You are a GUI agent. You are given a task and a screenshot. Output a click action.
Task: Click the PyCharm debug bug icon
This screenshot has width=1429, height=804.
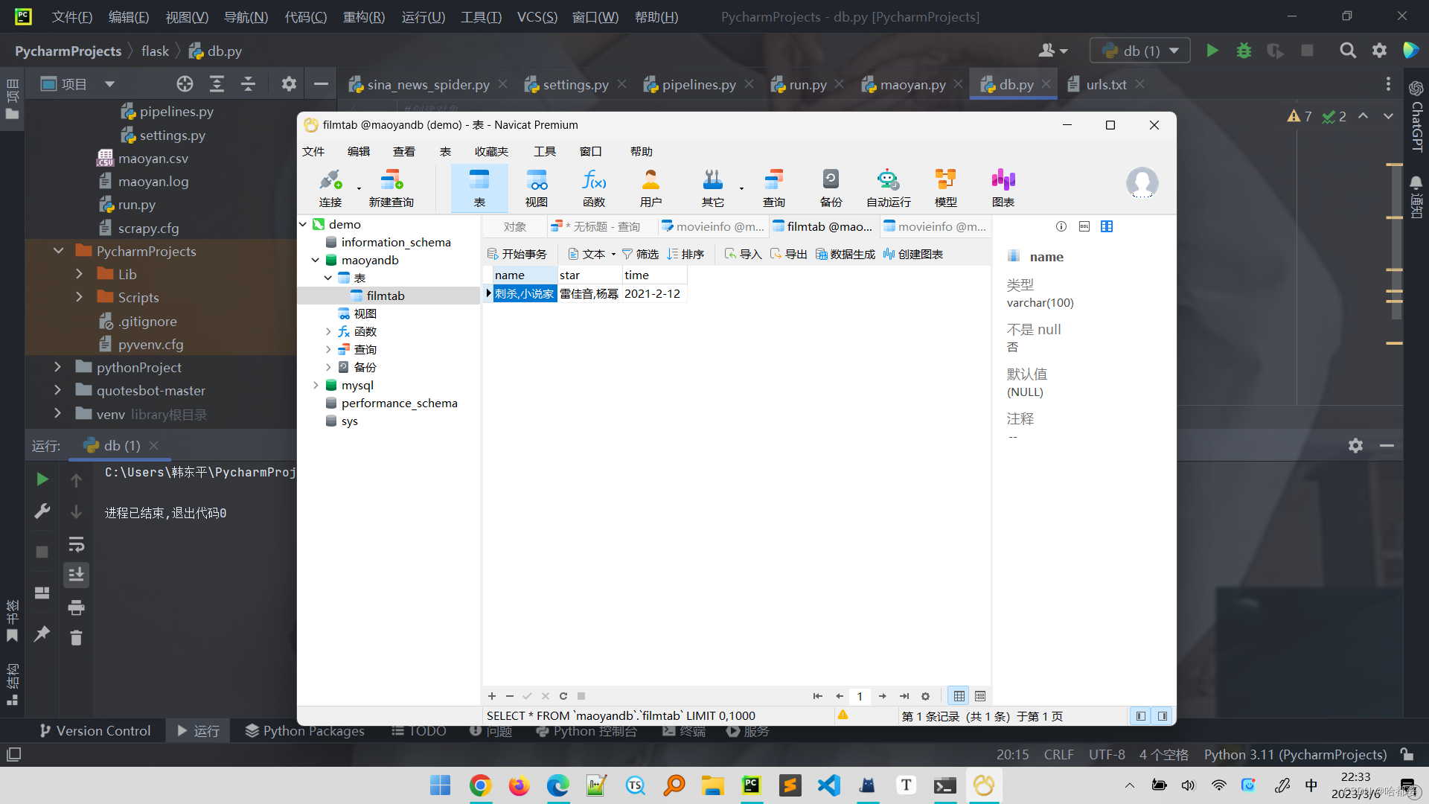pos(1244,51)
